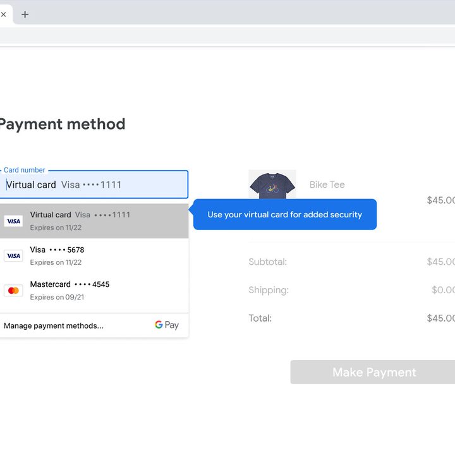
Task: Click the $0.00 shipping amount
Action: click(443, 290)
